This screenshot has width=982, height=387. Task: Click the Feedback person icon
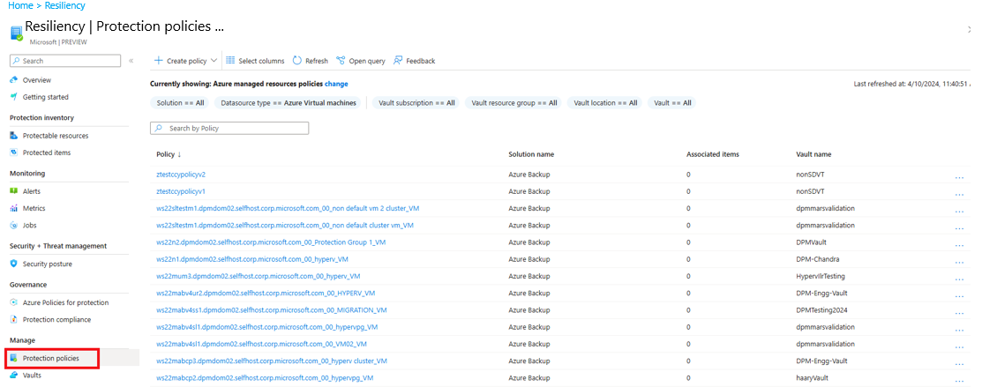tap(398, 61)
